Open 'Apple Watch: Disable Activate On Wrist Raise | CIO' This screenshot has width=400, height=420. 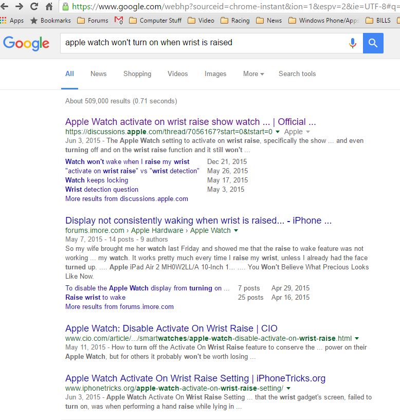171,328
